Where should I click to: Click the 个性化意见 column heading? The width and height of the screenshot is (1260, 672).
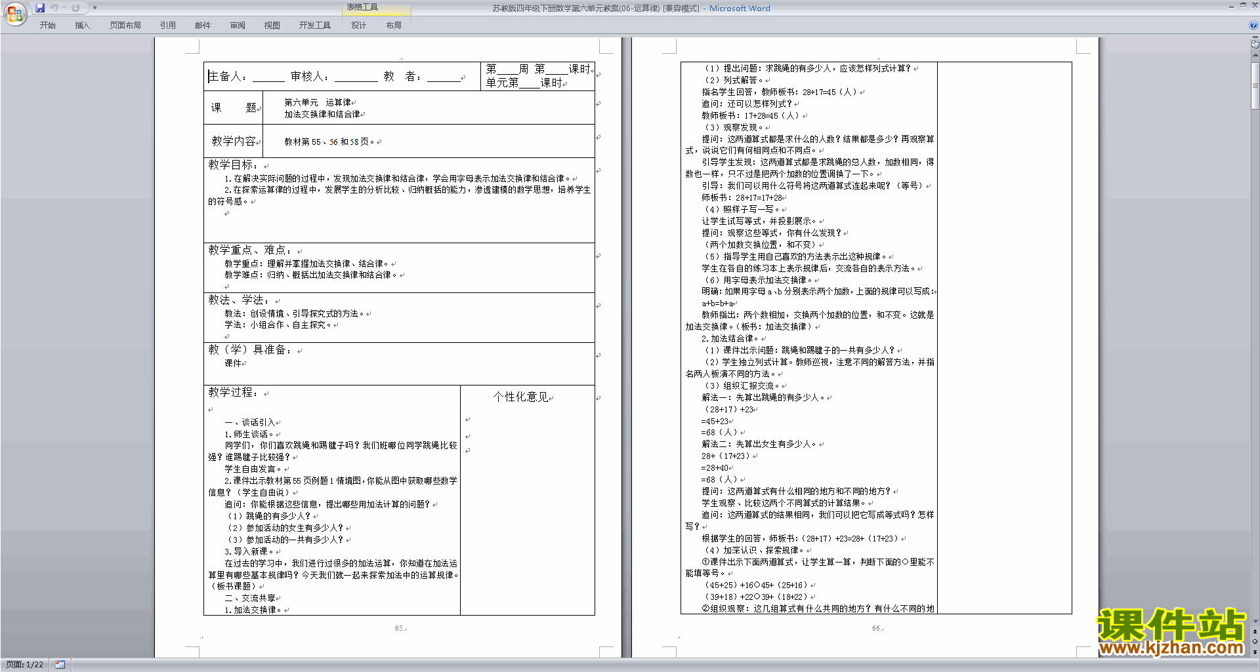coord(520,397)
